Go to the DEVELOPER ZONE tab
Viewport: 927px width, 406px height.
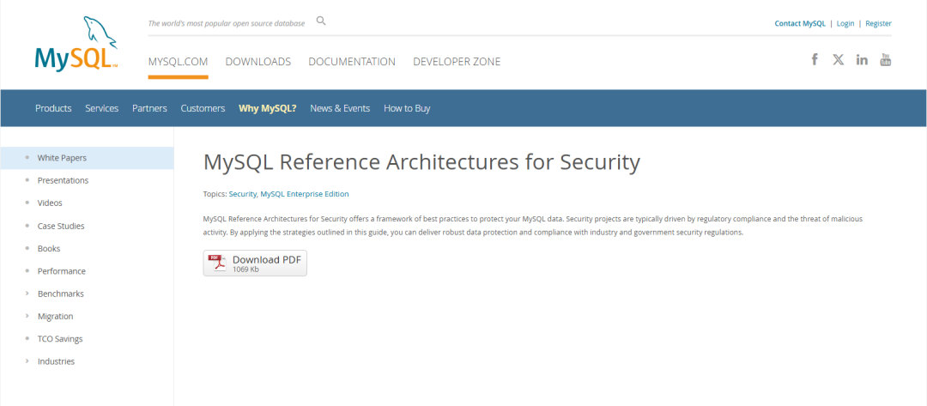[457, 62]
